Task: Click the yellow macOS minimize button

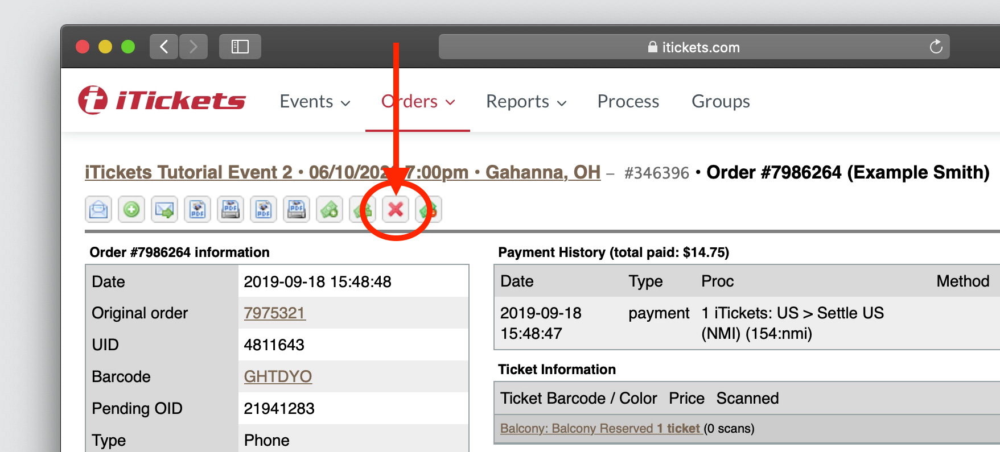Action: (x=105, y=47)
